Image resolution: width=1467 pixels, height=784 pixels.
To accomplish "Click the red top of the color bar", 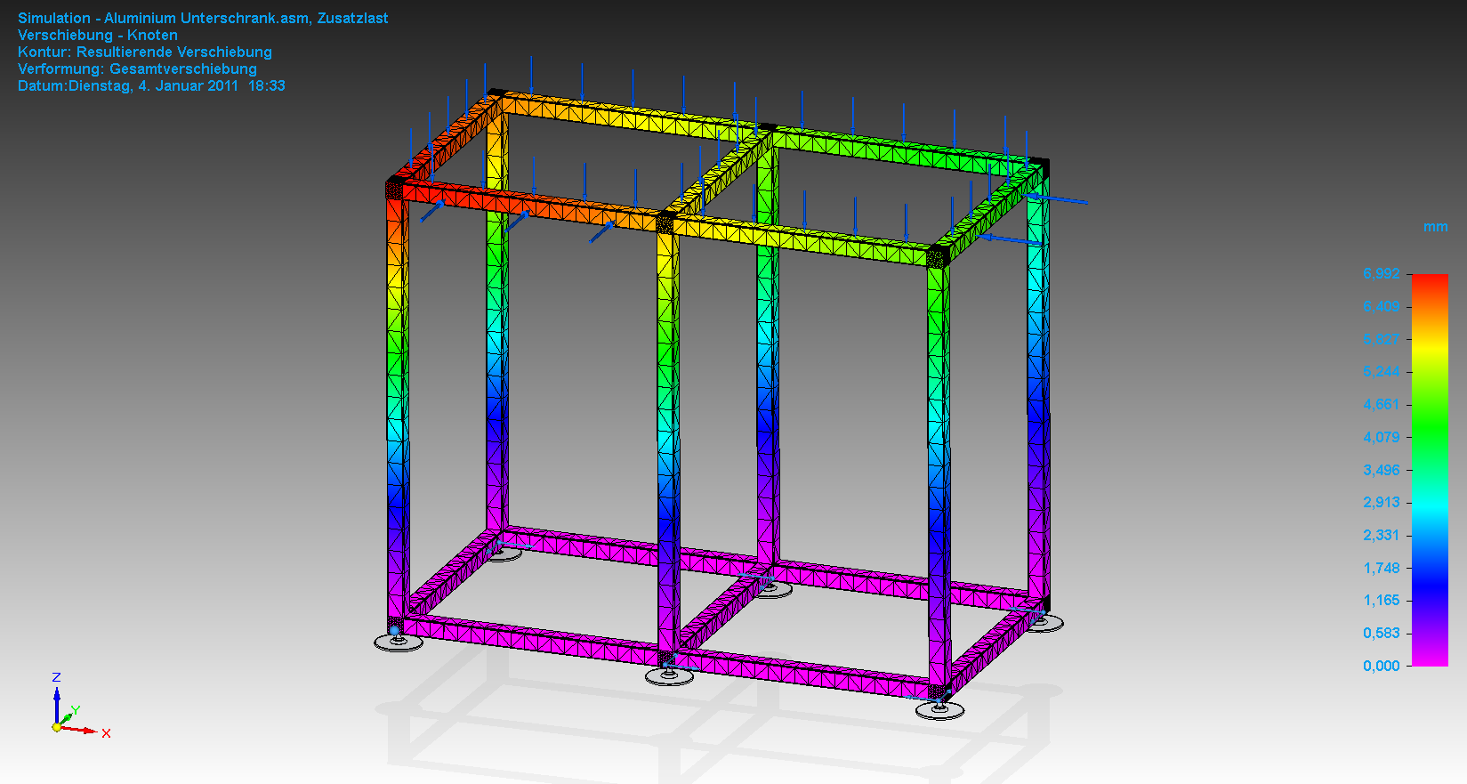I will [1430, 281].
